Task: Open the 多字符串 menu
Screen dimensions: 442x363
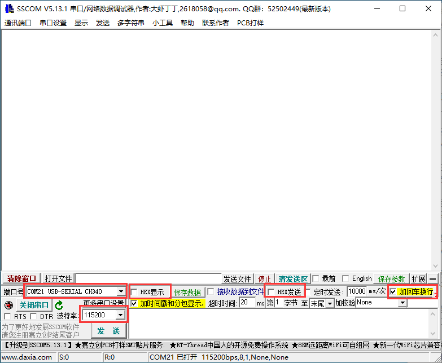Action: tap(131, 23)
